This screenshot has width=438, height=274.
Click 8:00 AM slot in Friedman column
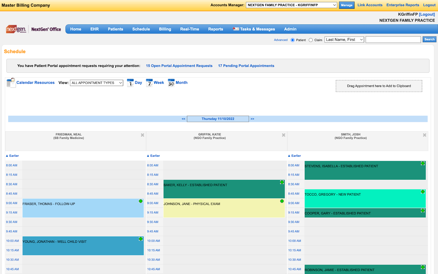[84, 165]
